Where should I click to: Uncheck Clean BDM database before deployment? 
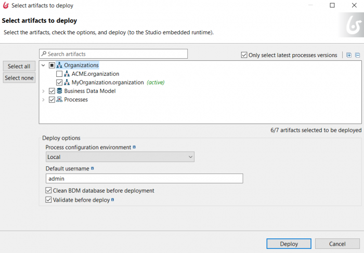[48, 191]
